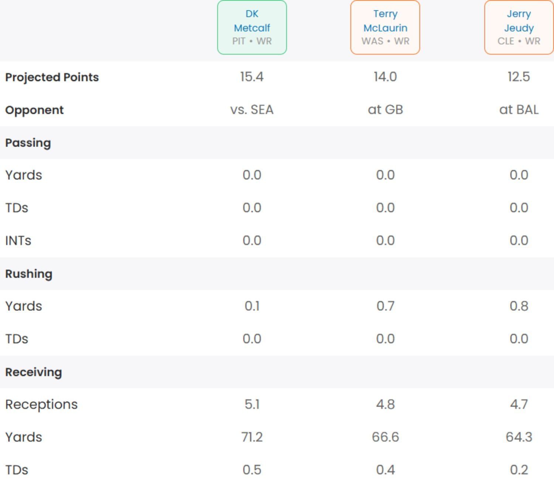This screenshot has height=479, width=554.
Task: Open DK Metcalf player card
Action: click(252, 27)
